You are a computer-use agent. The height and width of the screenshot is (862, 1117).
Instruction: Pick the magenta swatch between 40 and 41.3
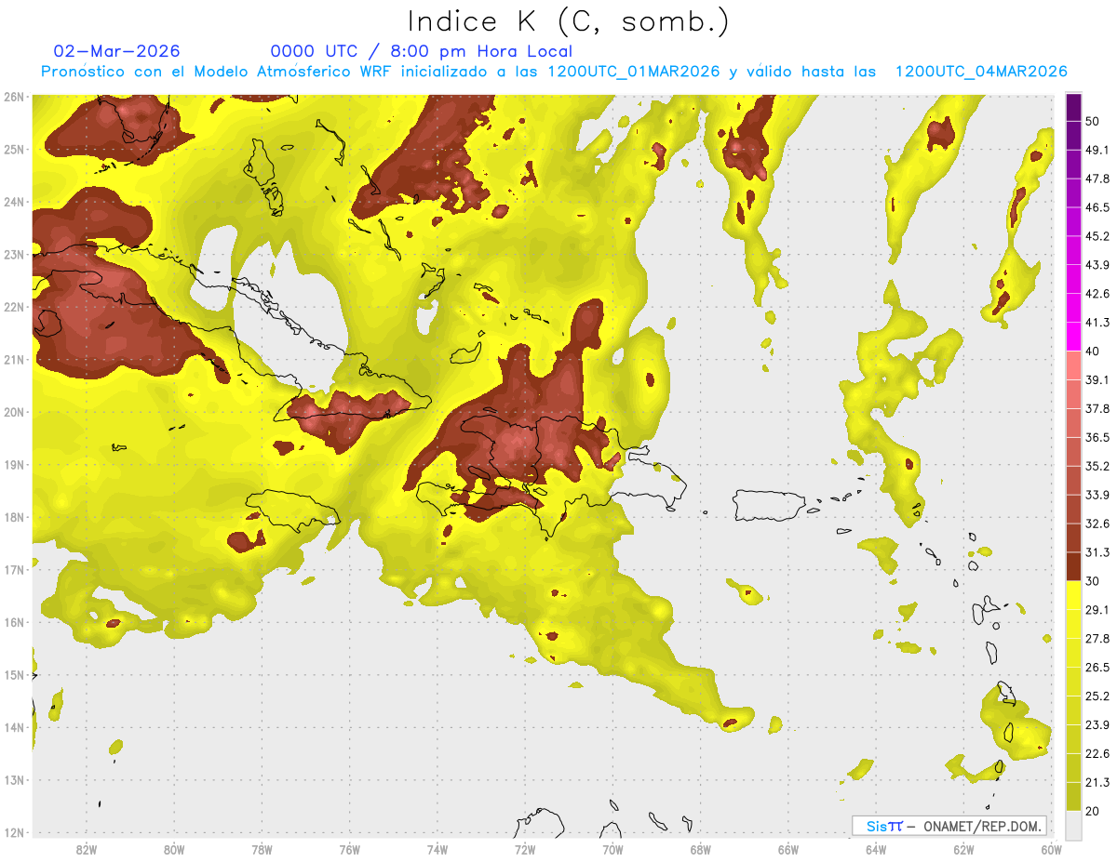point(1073,337)
